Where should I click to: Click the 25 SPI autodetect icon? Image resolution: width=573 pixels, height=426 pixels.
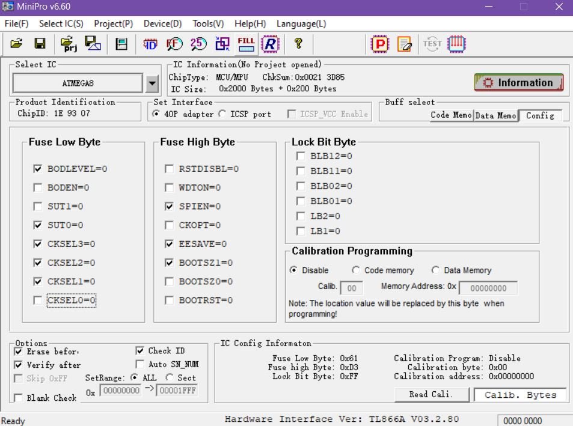[198, 44]
